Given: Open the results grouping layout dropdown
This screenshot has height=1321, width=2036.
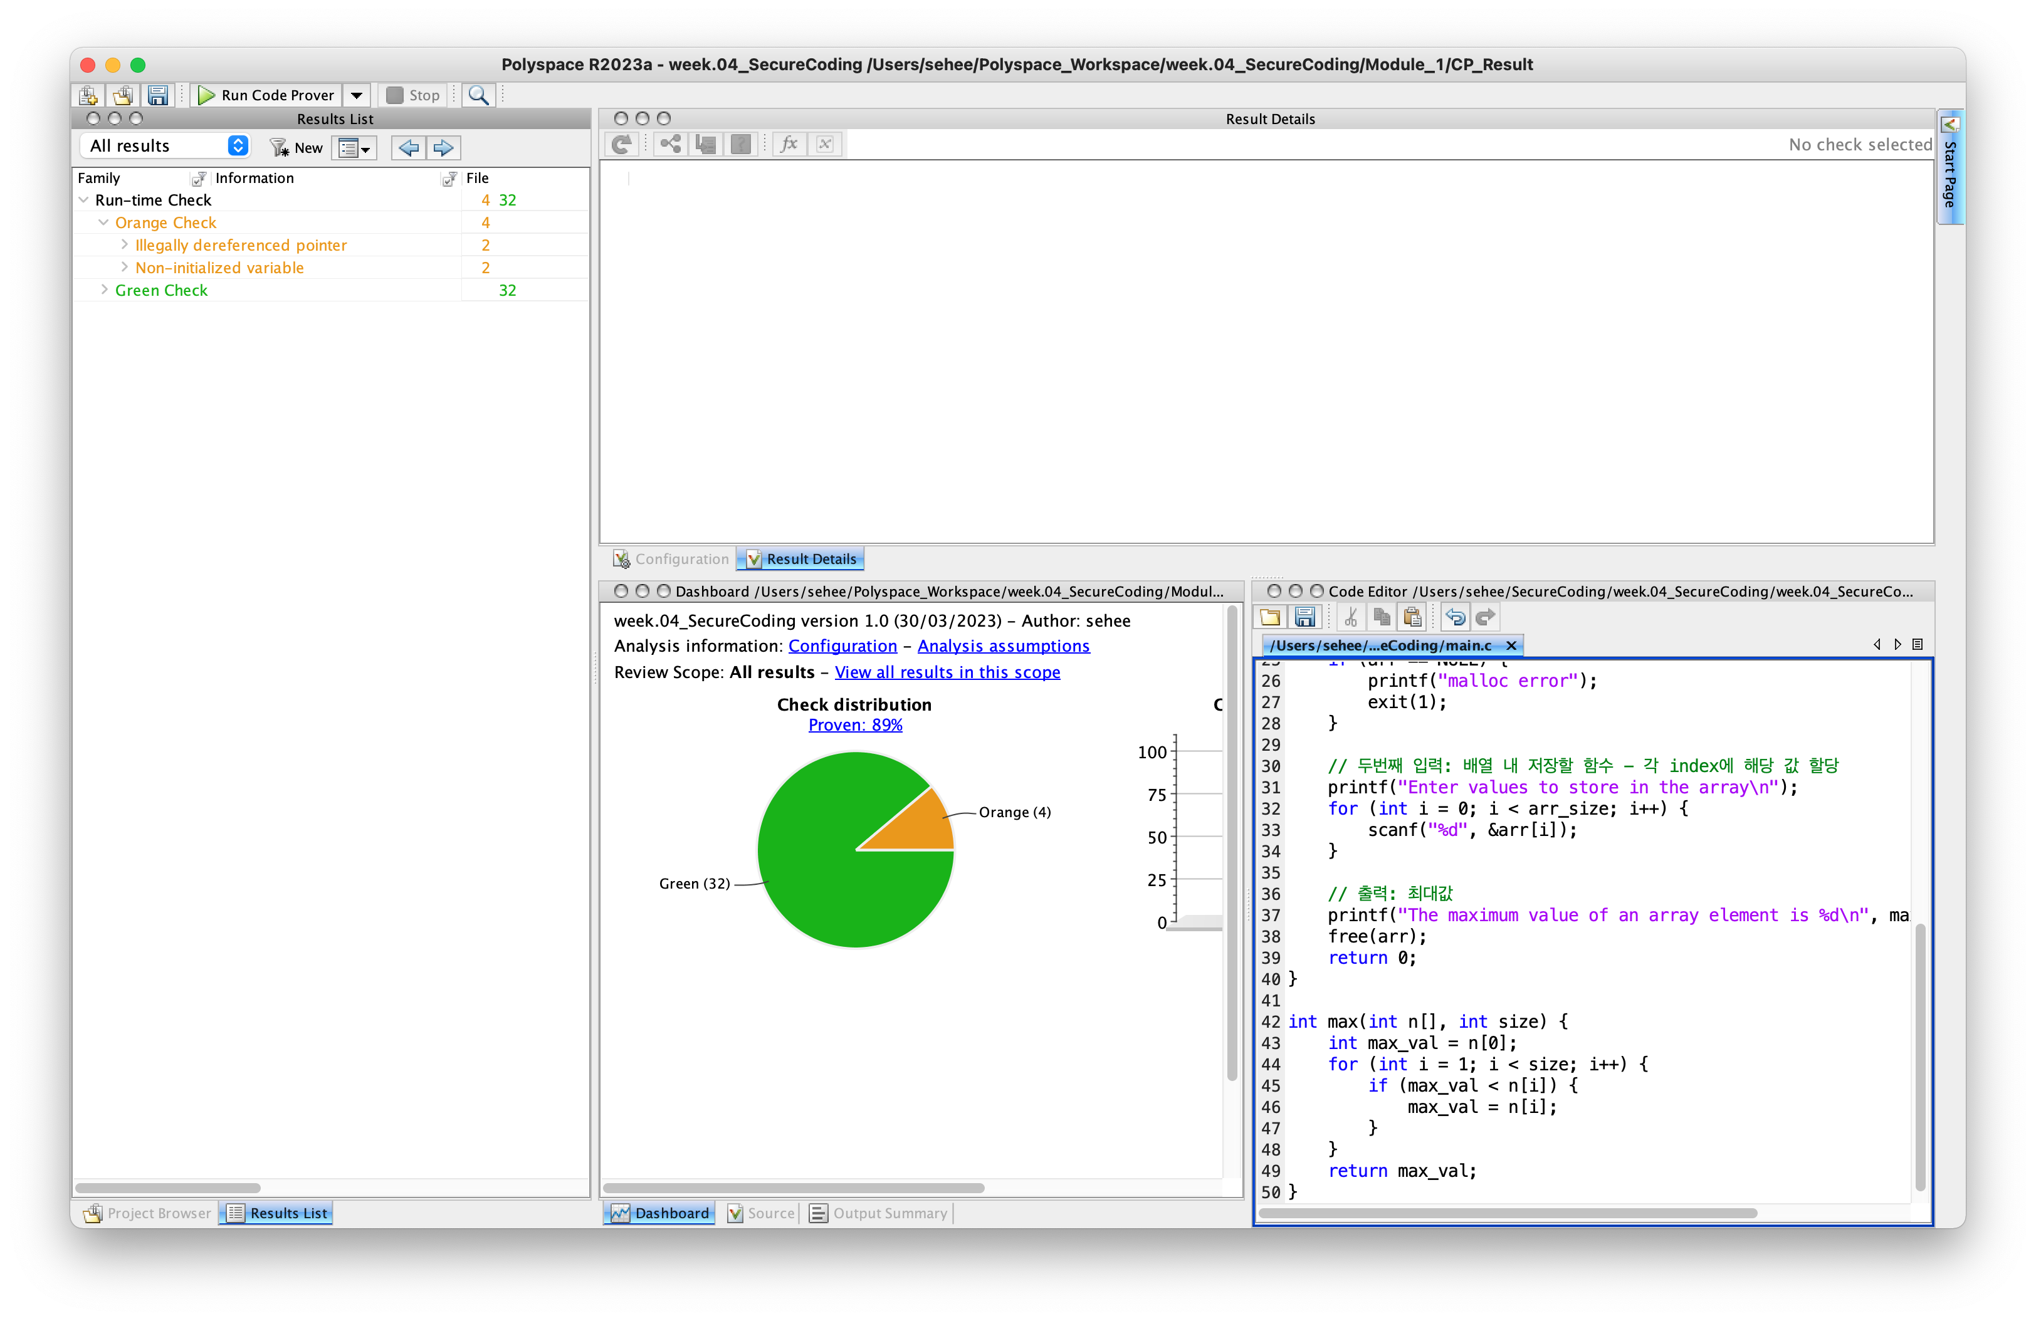Looking at the screenshot, I should [x=354, y=147].
